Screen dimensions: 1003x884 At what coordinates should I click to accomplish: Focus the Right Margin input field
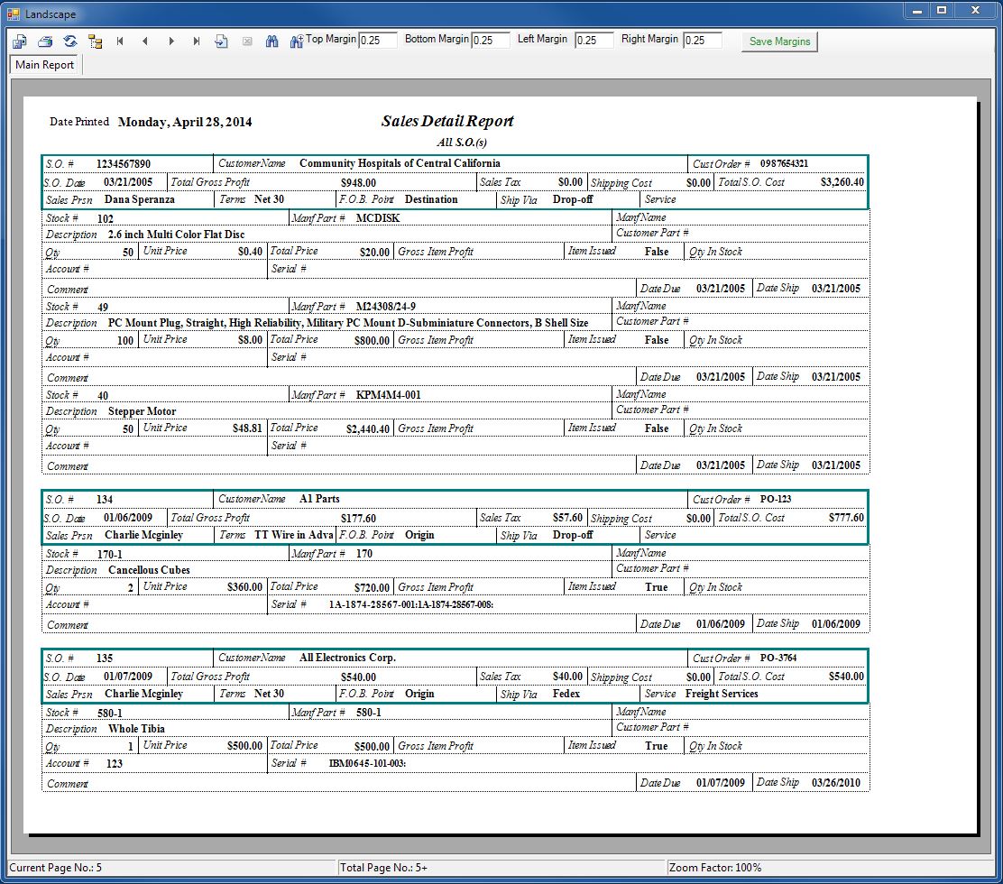(703, 41)
